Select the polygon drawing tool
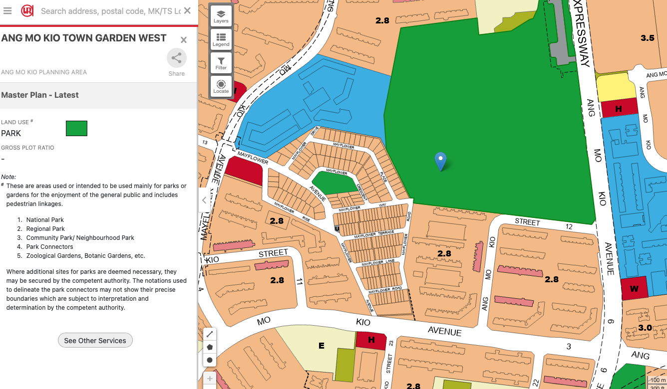The height and width of the screenshot is (389, 667). point(210,347)
